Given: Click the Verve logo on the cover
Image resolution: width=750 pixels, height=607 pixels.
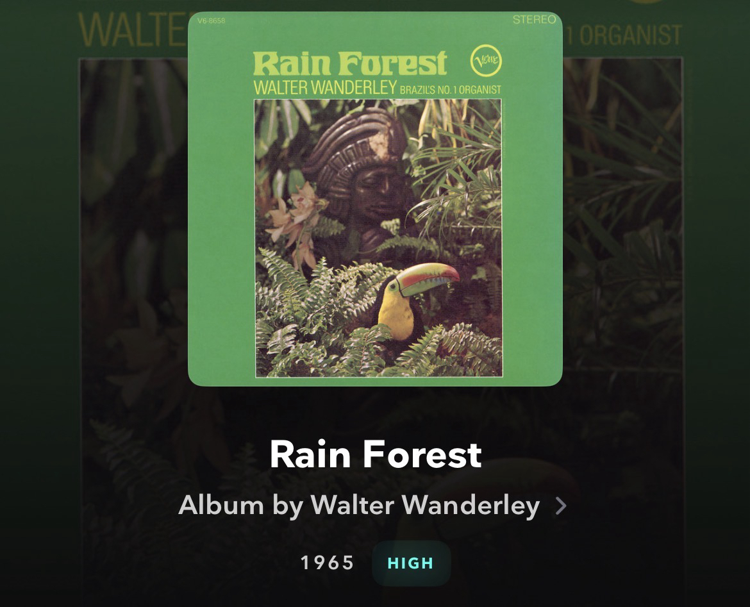Looking at the screenshot, I should 486,60.
